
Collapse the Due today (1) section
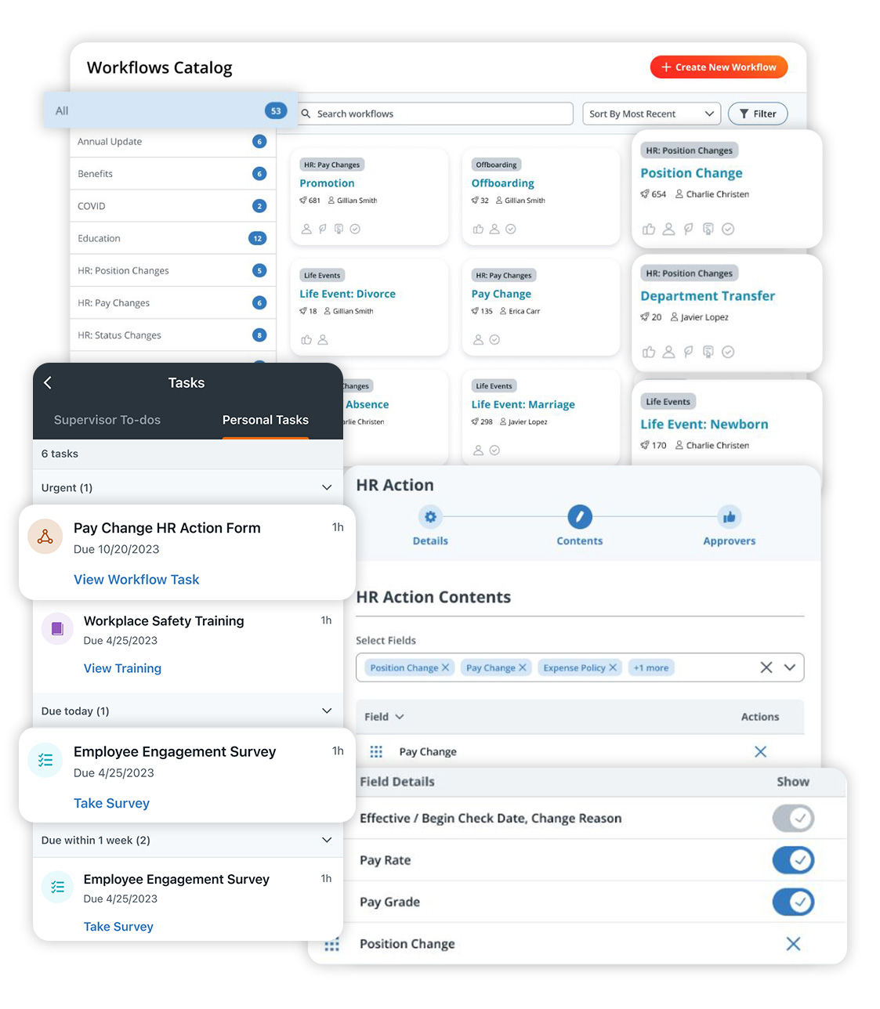tap(327, 711)
